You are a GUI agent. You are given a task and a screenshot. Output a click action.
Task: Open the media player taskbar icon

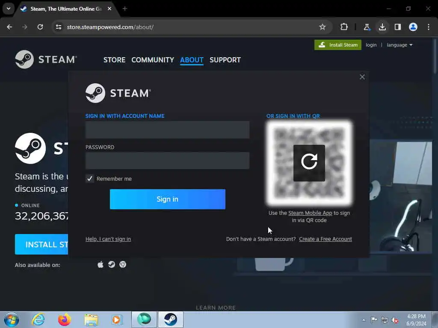click(x=117, y=320)
